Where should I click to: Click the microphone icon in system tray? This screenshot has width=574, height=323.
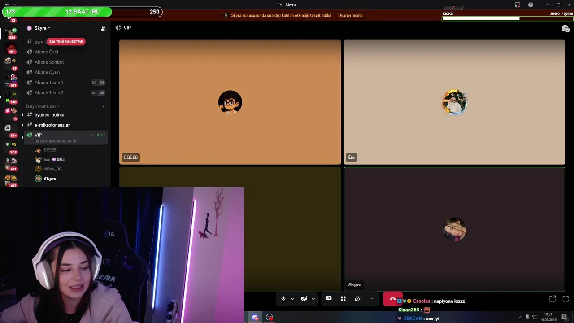pos(527,317)
